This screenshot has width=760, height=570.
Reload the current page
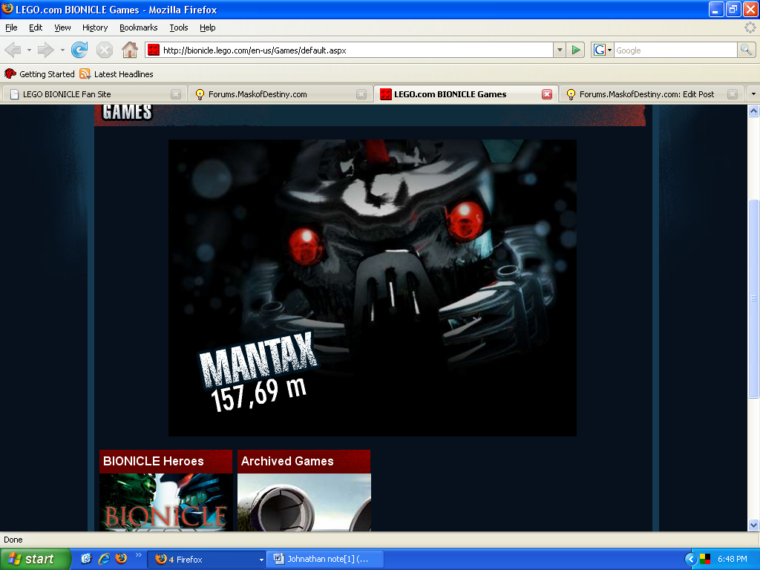79,50
